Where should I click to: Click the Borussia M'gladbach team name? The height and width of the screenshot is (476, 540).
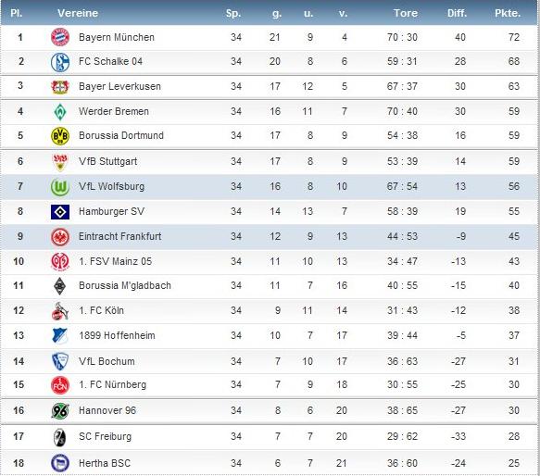[125, 285]
